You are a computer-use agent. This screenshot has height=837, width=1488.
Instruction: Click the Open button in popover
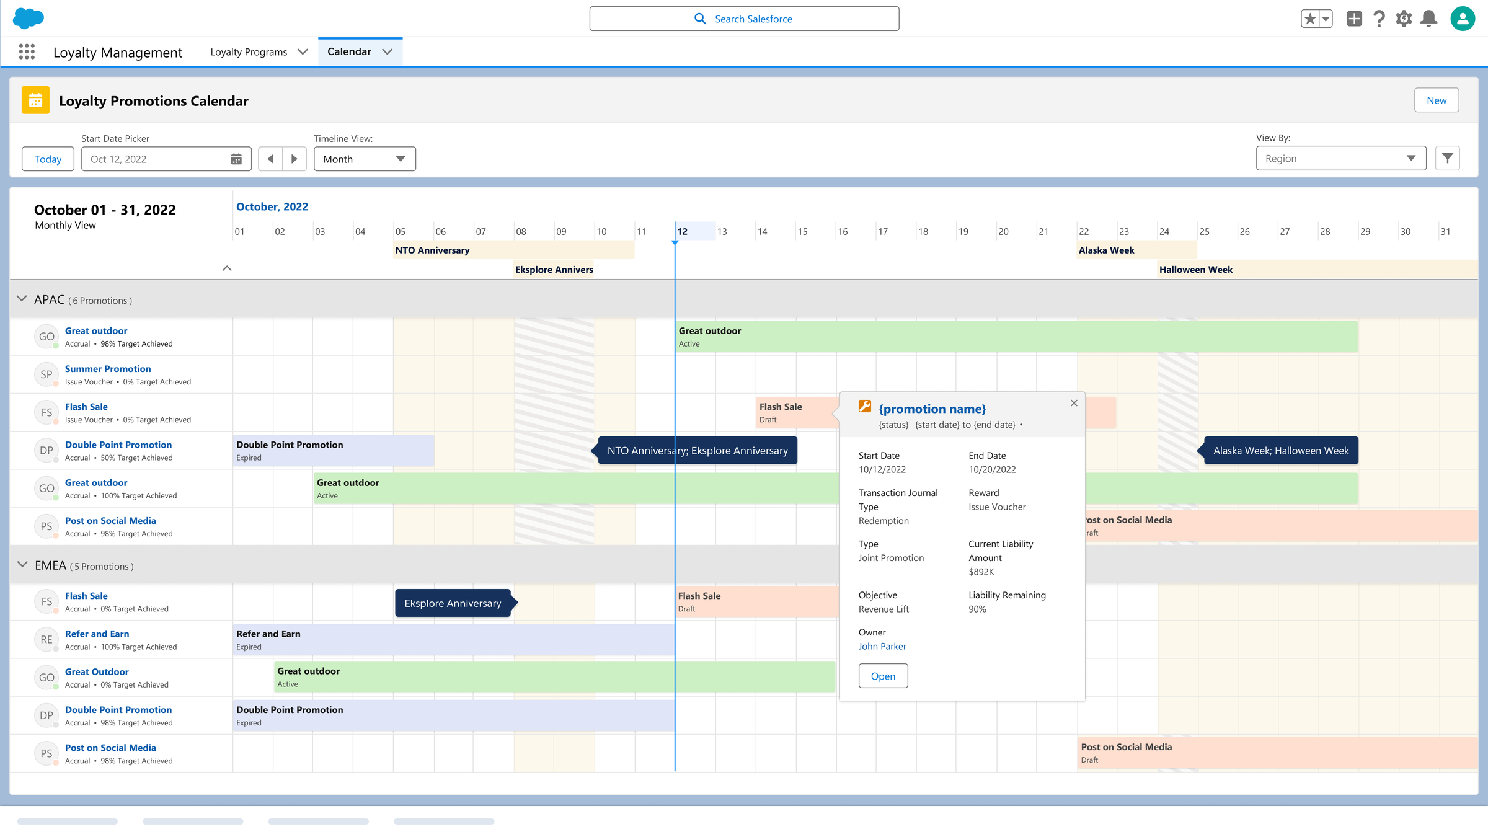883,676
